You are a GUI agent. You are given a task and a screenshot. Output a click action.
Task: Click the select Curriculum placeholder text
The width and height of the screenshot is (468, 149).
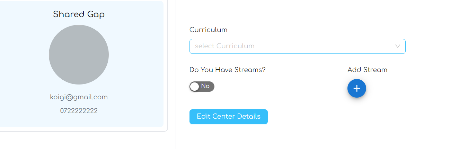point(224,46)
